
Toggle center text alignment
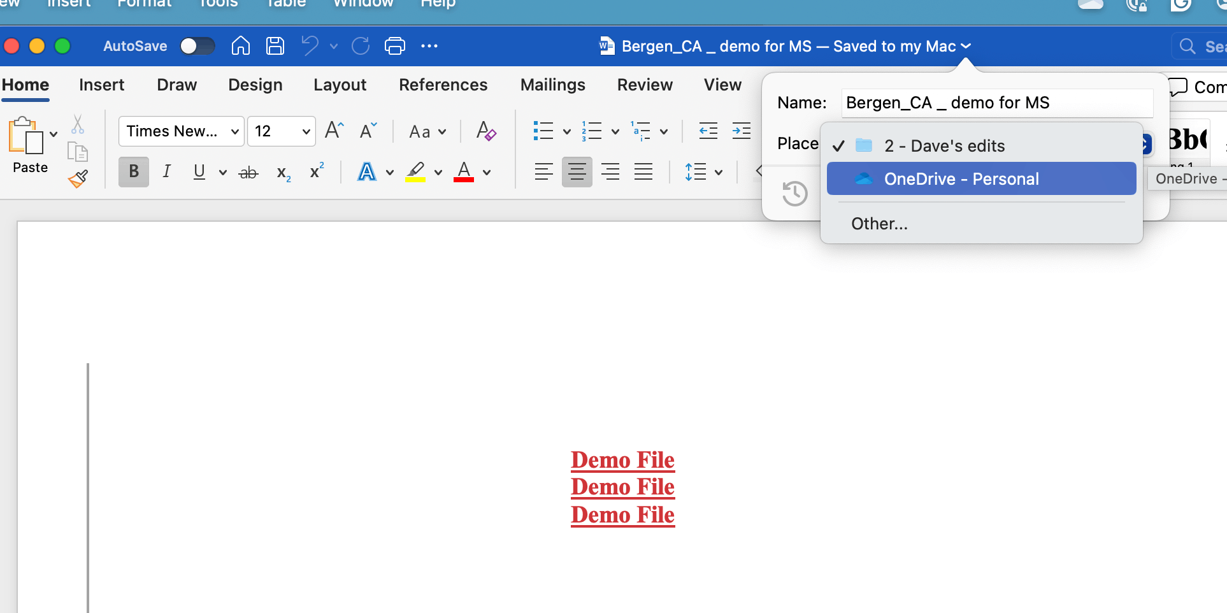[x=577, y=171]
